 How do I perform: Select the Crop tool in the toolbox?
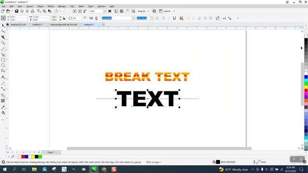3,37
